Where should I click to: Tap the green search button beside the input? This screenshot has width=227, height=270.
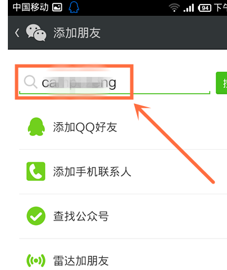(221, 83)
